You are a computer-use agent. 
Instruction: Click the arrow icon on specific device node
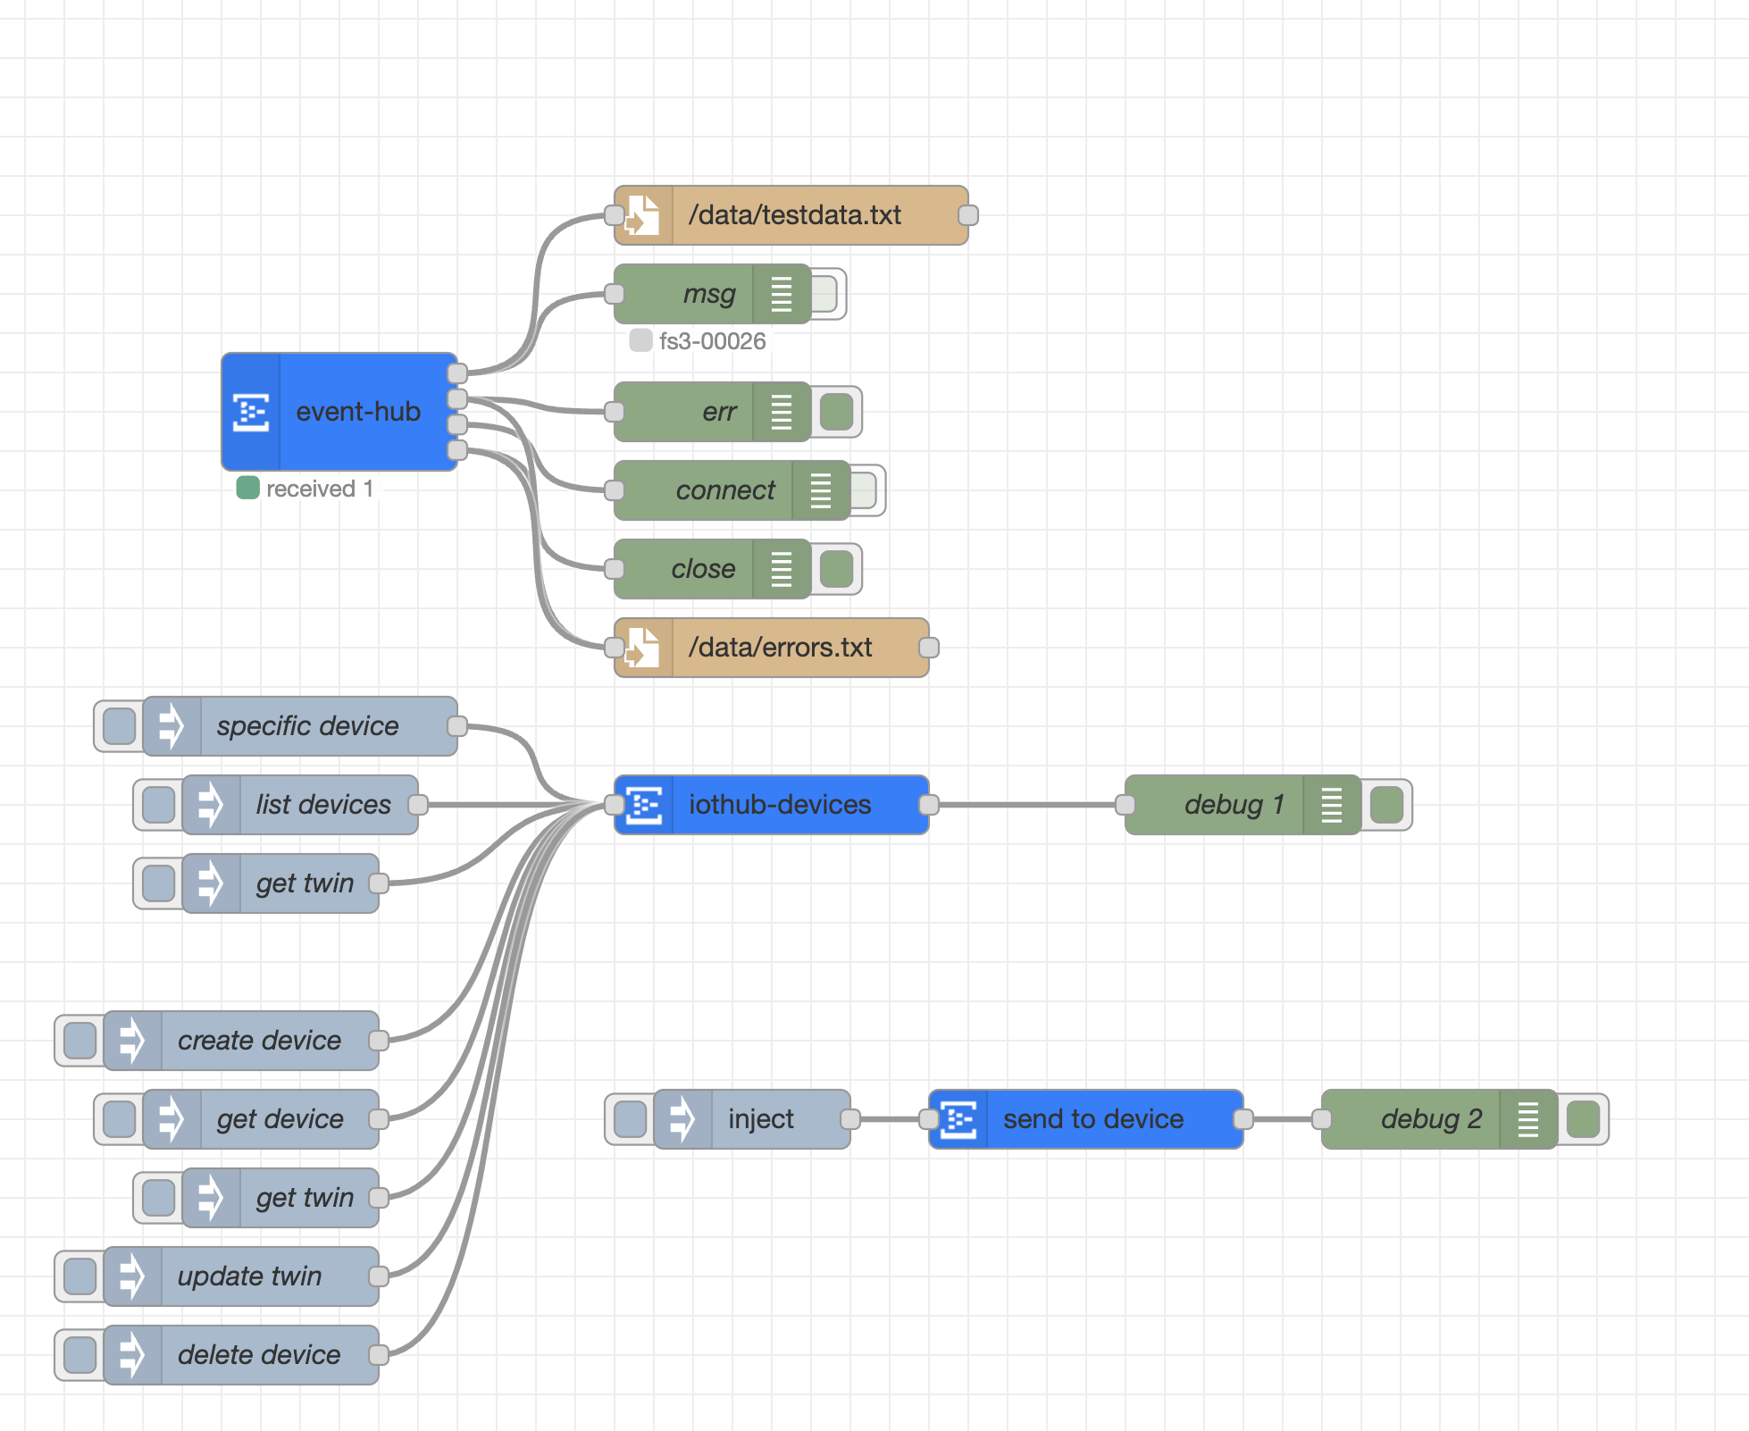172,726
